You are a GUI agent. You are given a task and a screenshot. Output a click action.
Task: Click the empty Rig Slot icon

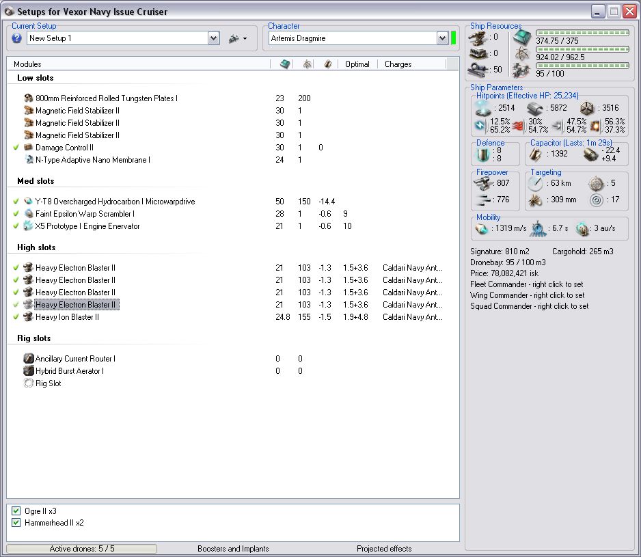tap(29, 383)
